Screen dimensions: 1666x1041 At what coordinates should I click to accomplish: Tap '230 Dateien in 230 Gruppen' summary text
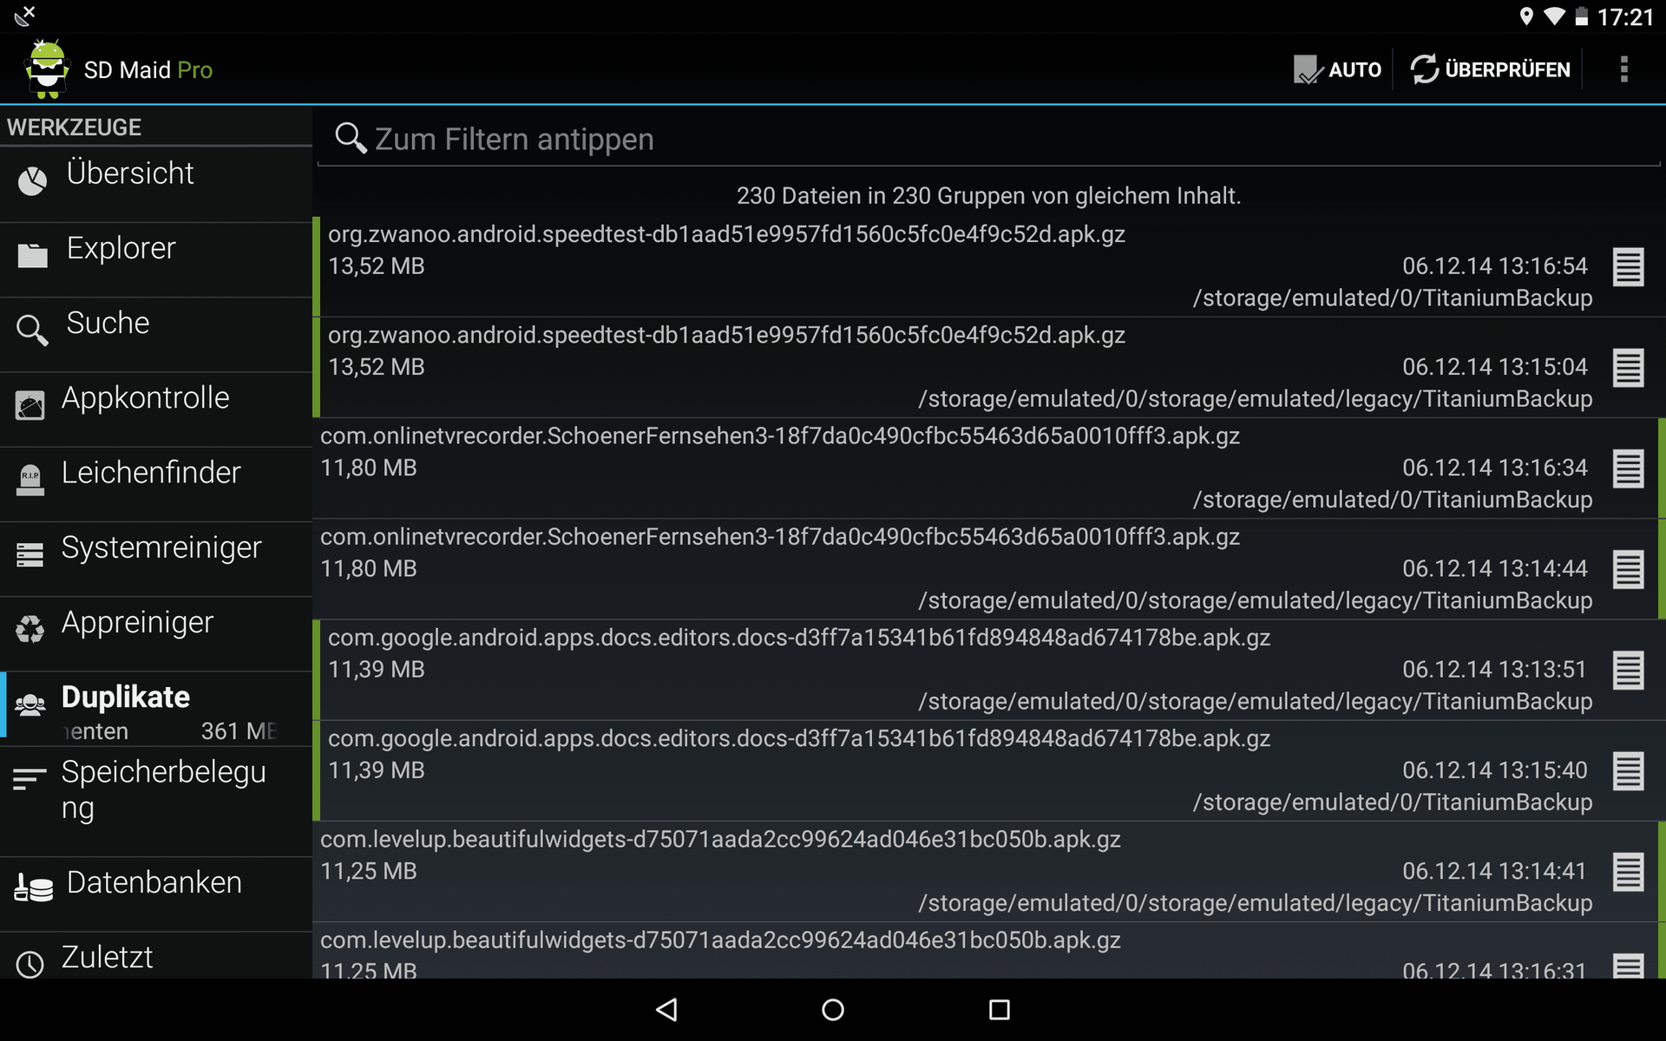coord(988,195)
